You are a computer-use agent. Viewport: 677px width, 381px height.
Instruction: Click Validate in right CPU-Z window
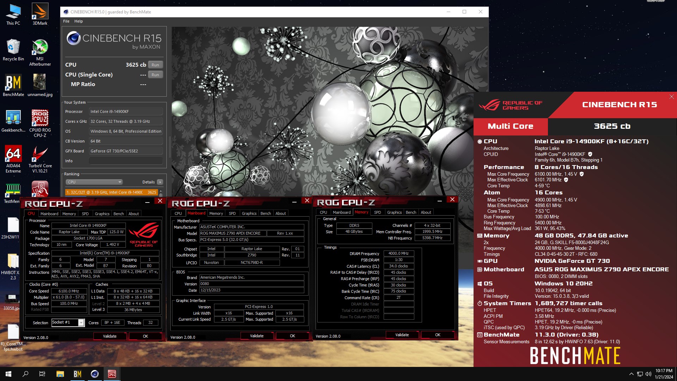click(x=402, y=335)
